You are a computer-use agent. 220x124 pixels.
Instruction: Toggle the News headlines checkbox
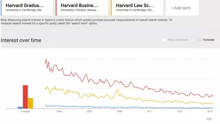[x=164, y=40]
